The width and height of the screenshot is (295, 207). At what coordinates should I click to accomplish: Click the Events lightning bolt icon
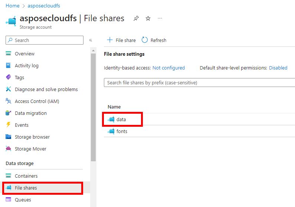8,124
